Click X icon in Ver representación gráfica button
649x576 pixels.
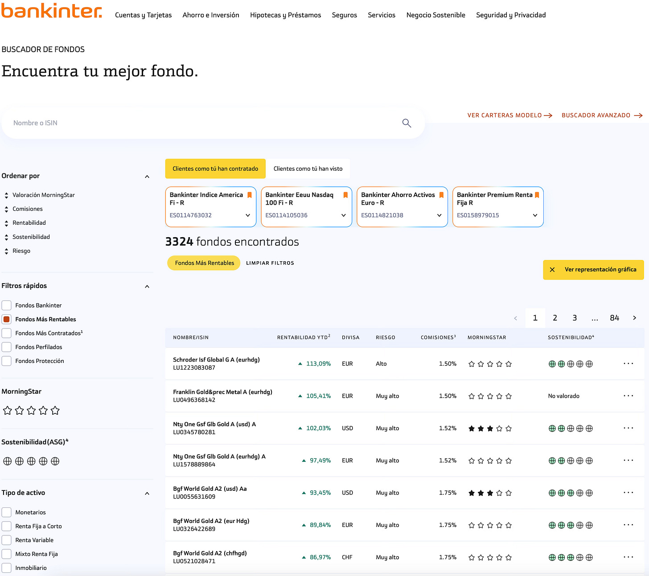point(552,270)
